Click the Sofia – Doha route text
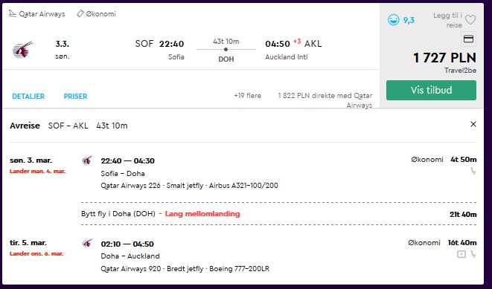 123,173
